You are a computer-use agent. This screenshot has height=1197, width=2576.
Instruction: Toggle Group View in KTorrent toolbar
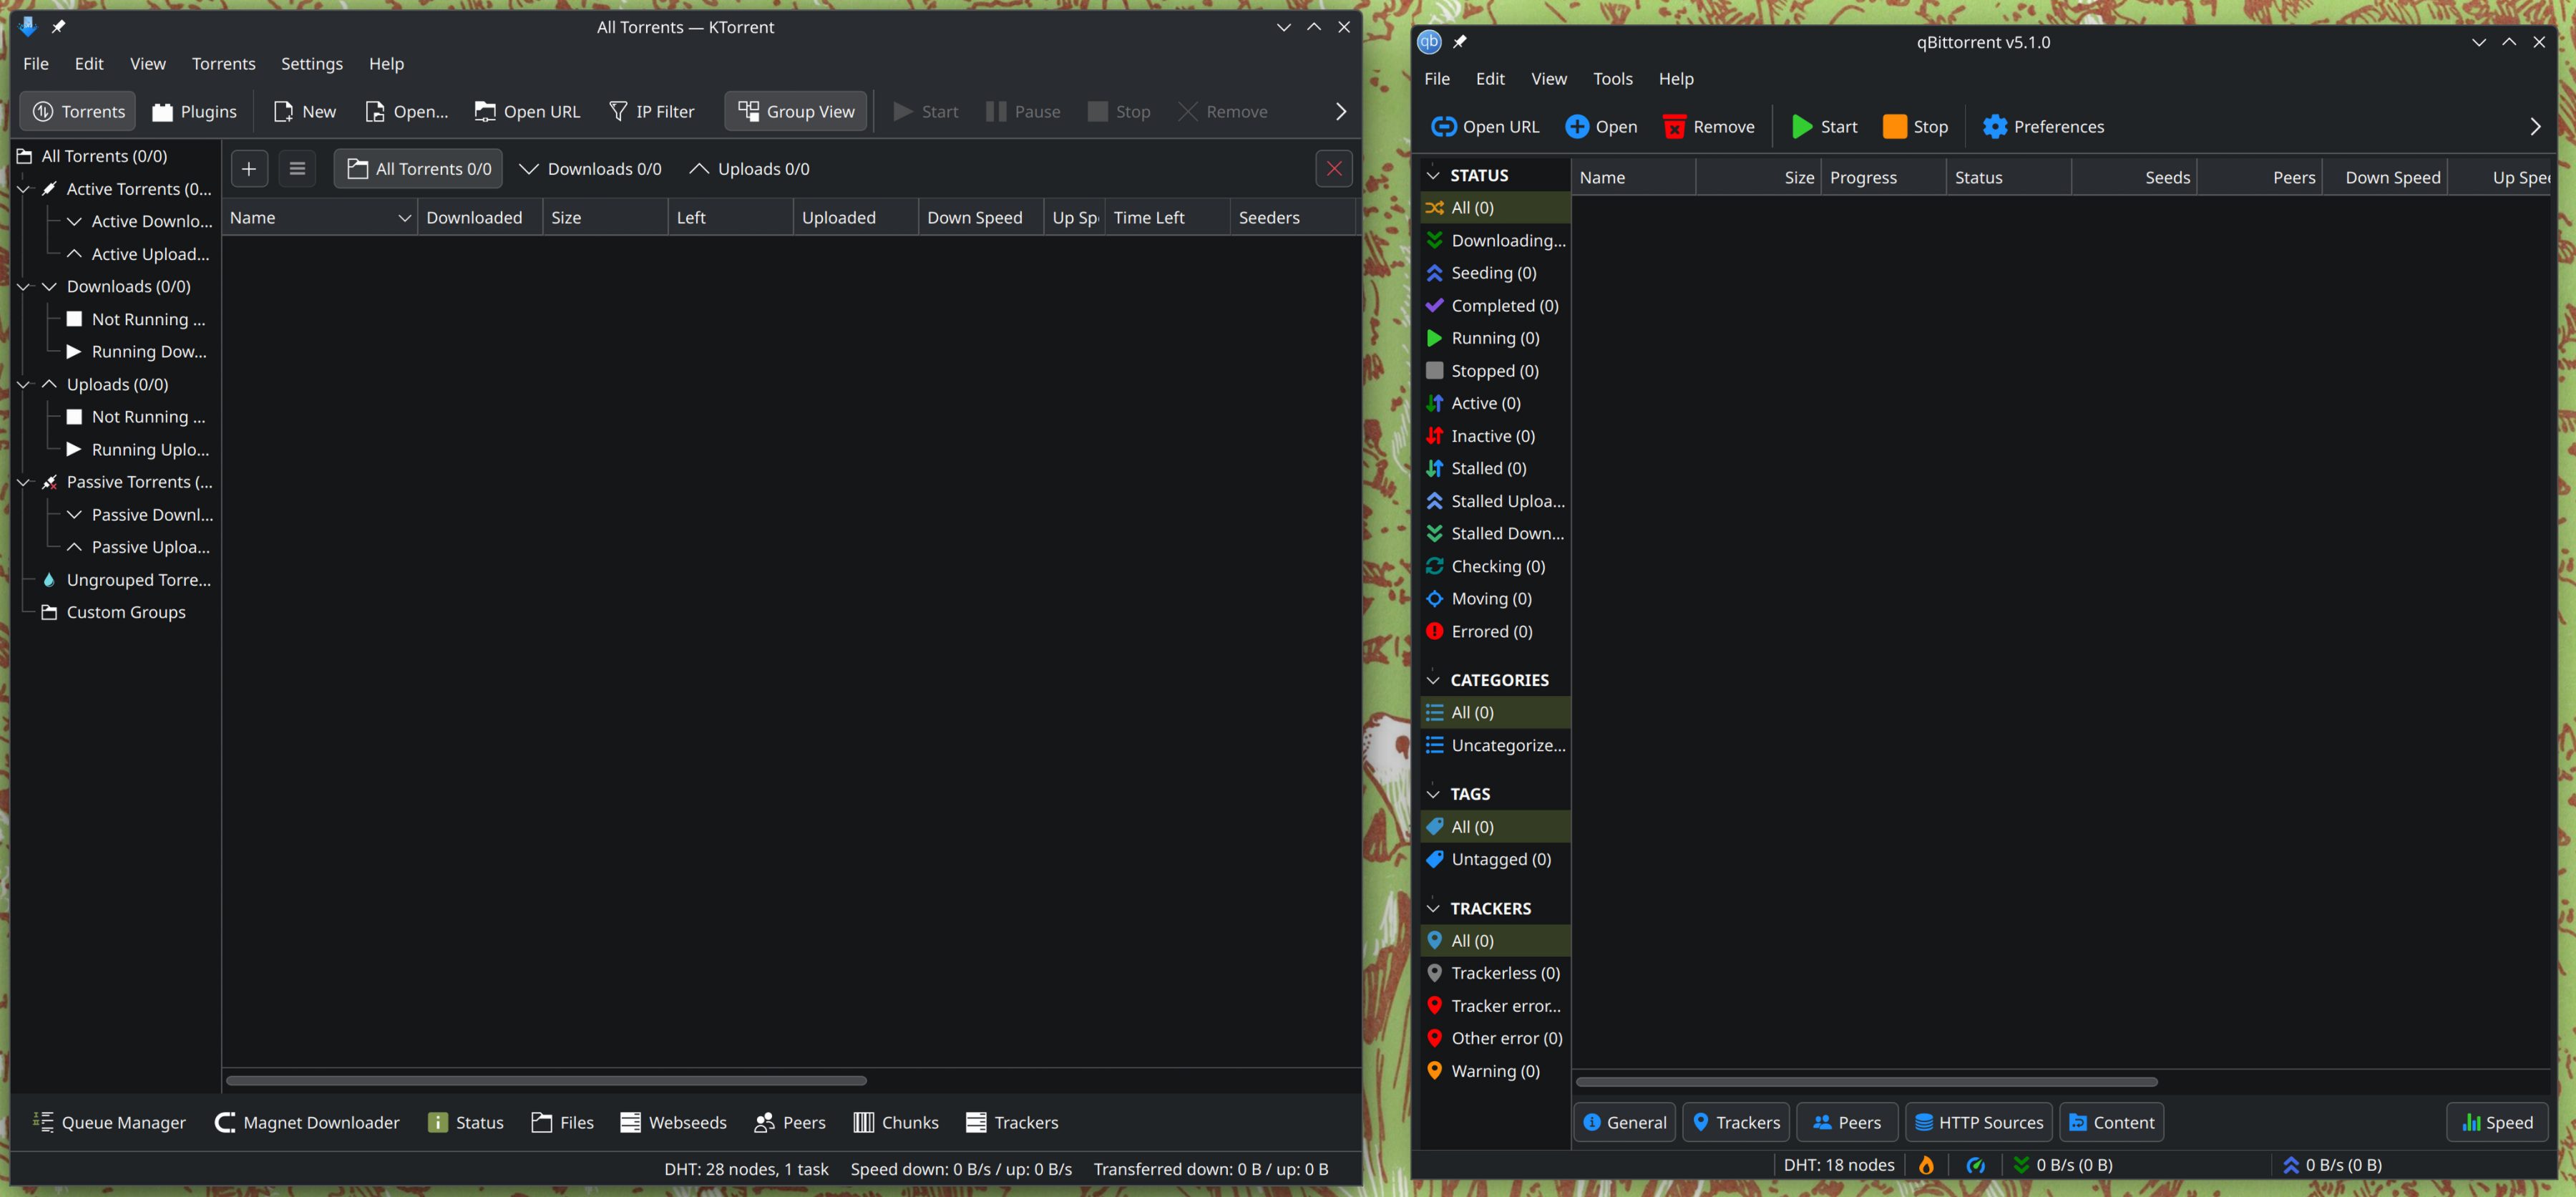click(x=796, y=111)
